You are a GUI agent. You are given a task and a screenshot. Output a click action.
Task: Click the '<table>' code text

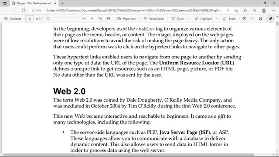click(x=145, y=29)
